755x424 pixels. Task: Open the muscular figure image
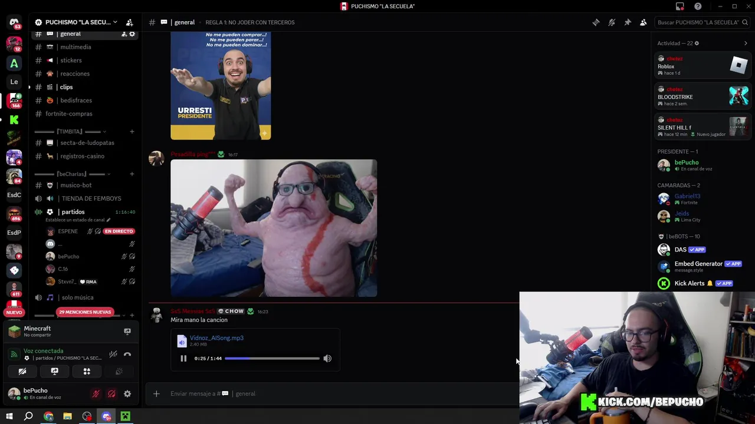click(x=274, y=228)
